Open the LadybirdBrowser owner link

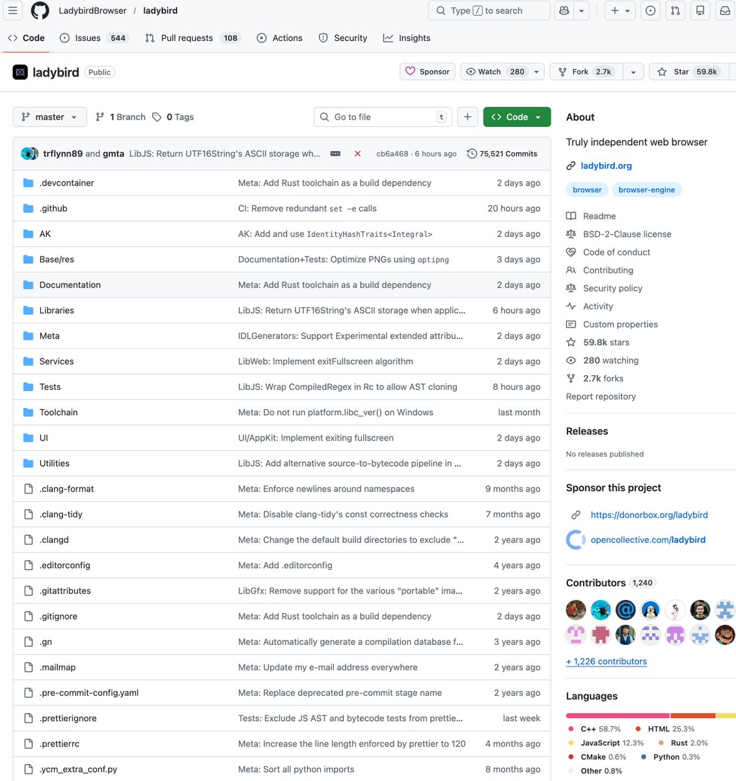pos(92,10)
